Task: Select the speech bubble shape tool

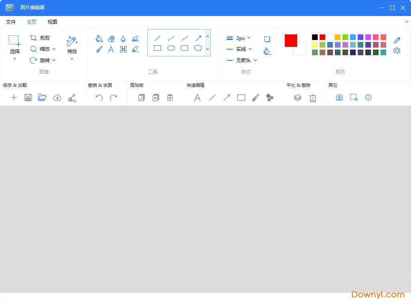Action: (x=198, y=48)
